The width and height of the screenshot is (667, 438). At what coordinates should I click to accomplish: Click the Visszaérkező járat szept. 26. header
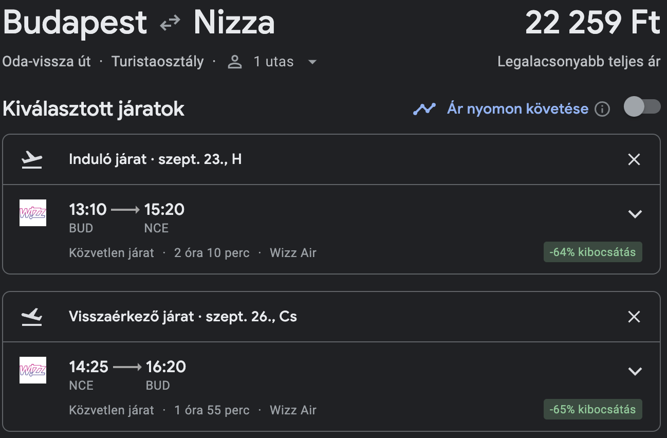[x=183, y=317]
